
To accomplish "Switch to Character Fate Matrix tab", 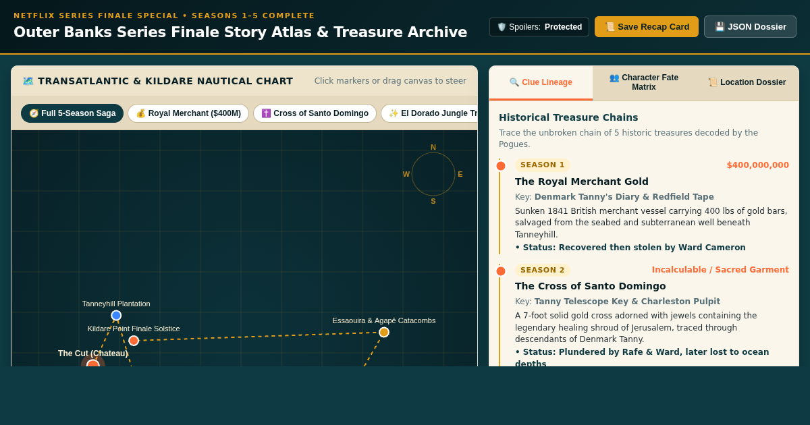I will tap(644, 83).
